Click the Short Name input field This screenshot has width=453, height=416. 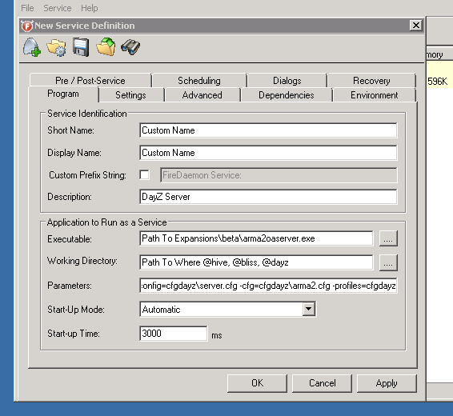click(268, 130)
